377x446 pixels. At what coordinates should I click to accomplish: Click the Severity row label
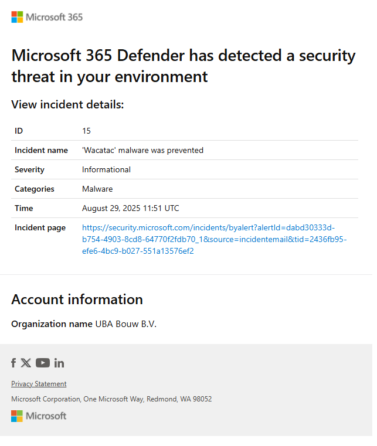pos(29,169)
